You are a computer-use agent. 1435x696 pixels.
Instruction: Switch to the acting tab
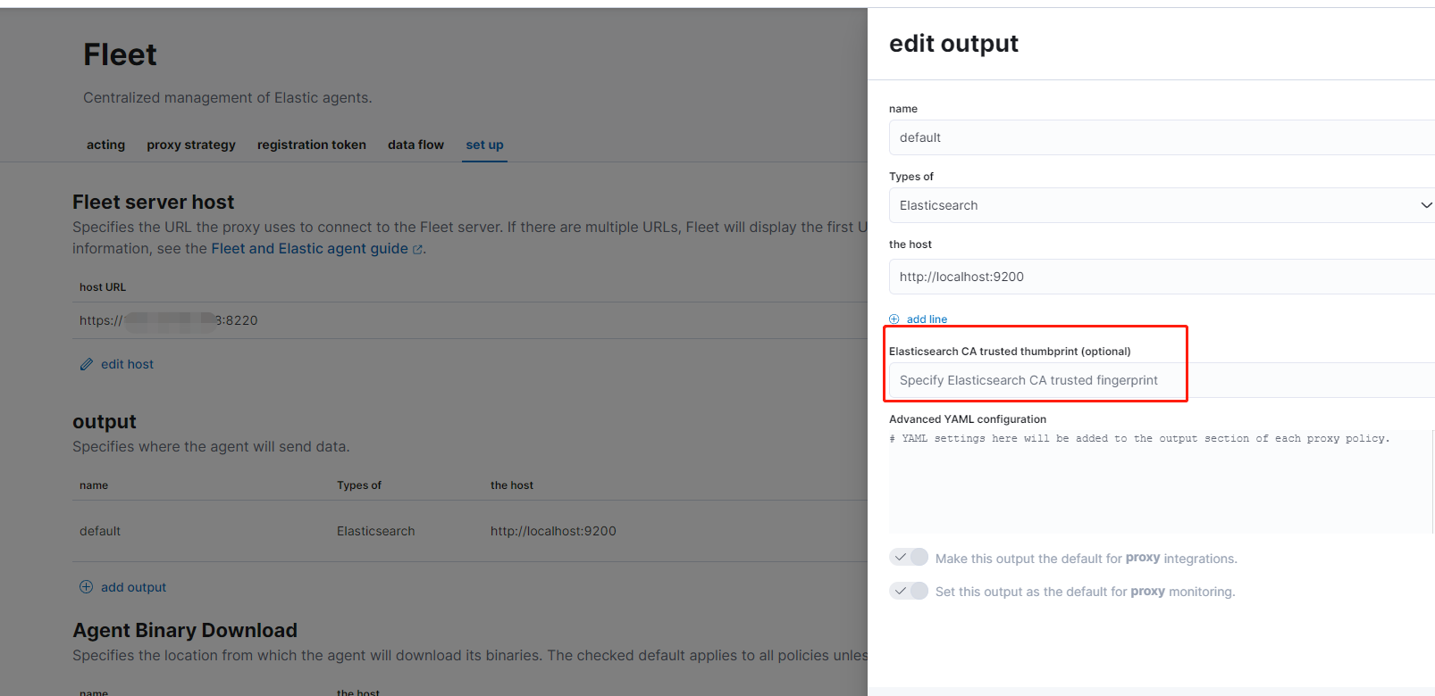[106, 145]
